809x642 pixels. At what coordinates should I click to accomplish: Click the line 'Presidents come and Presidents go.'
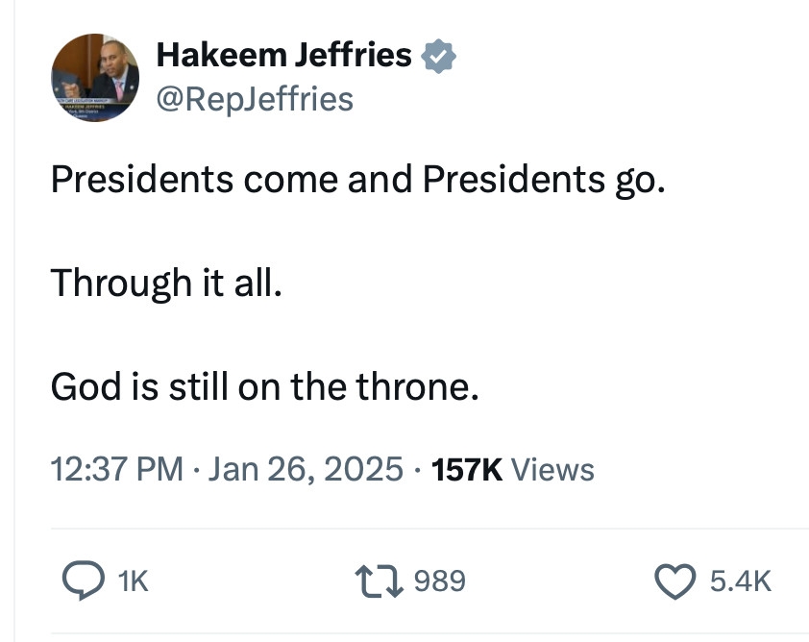(356, 180)
